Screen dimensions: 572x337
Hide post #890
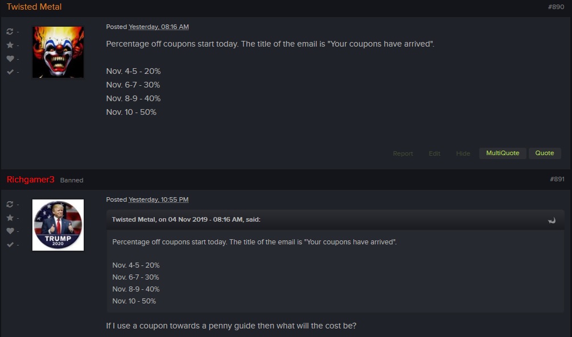coord(463,153)
